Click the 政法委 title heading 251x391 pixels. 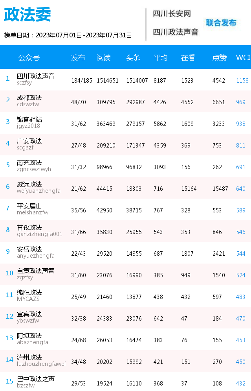27,14
